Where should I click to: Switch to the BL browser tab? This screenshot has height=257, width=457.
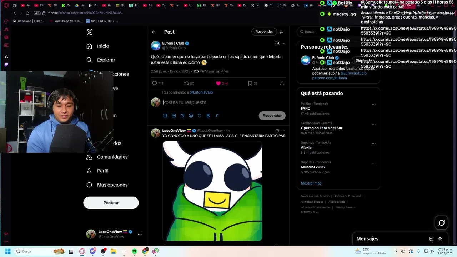[120, 5]
